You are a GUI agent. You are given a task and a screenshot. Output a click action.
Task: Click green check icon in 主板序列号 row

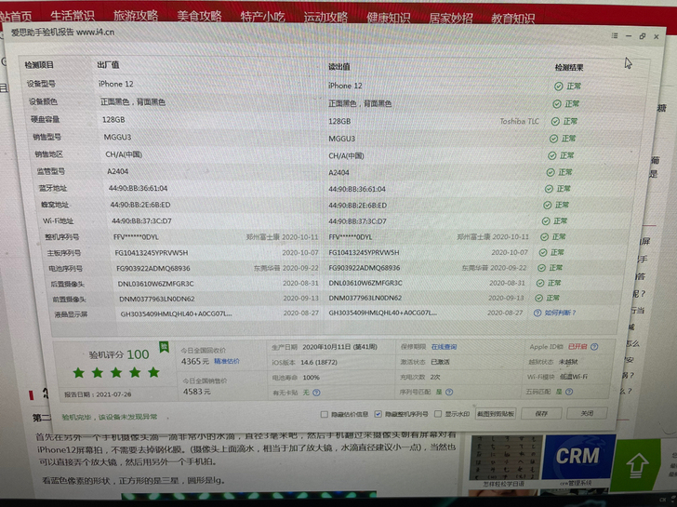[x=543, y=253]
